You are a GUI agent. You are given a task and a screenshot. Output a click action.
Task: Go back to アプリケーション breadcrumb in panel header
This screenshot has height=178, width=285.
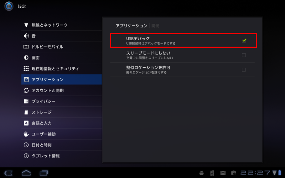coord(131,26)
